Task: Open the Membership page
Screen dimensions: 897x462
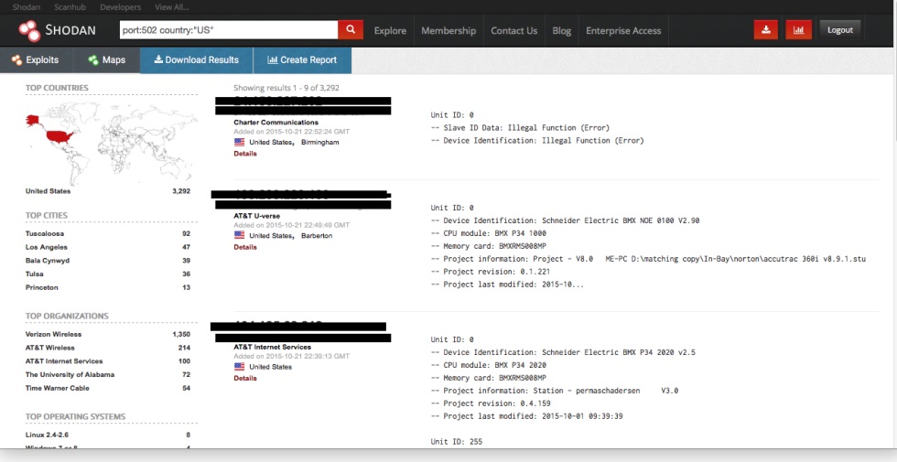Action: (448, 31)
